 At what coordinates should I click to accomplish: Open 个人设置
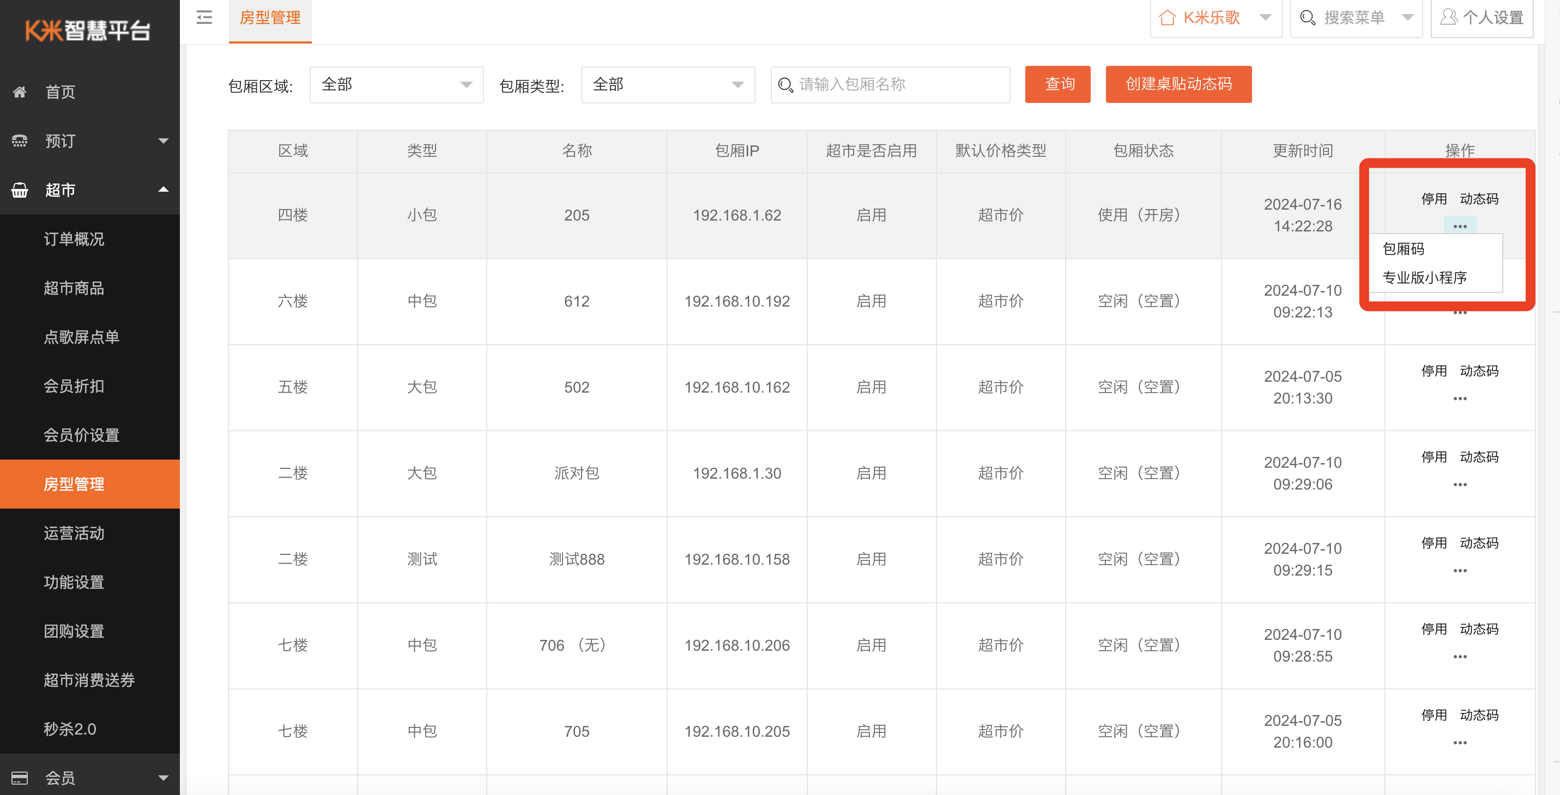click(x=1482, y=17)
